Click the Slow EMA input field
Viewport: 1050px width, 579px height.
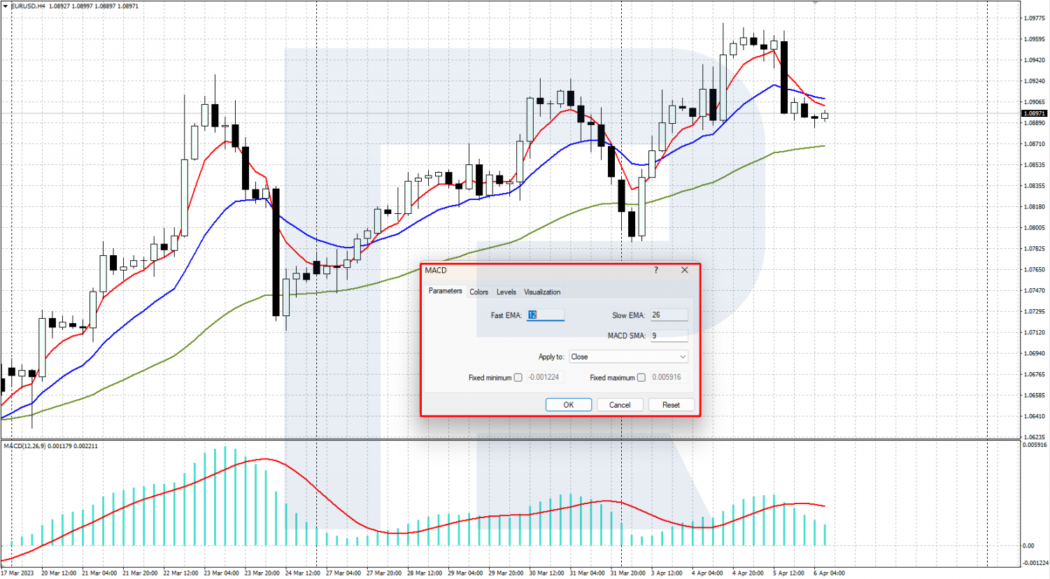point(669,315)
